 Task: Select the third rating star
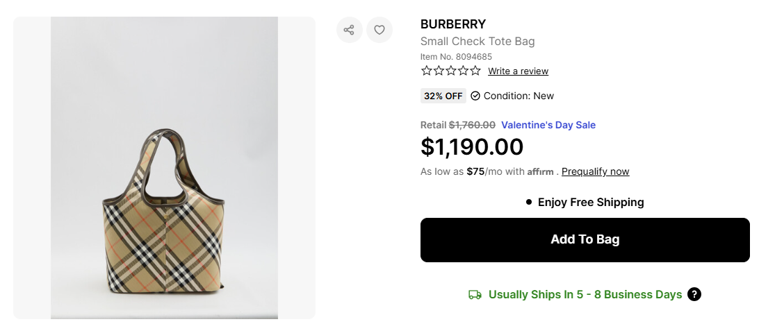pyautogui.click(x=450, y=71)
